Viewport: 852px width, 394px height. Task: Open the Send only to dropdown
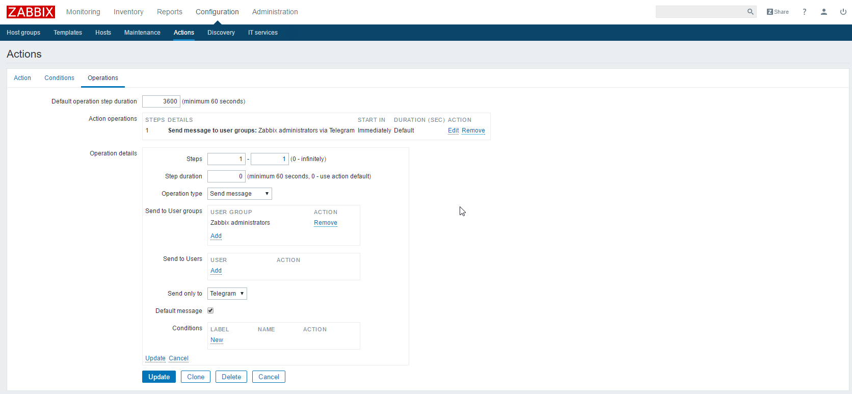[x=227, y=294]
